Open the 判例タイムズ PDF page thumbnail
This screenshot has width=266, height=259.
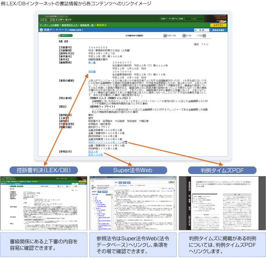222,203
